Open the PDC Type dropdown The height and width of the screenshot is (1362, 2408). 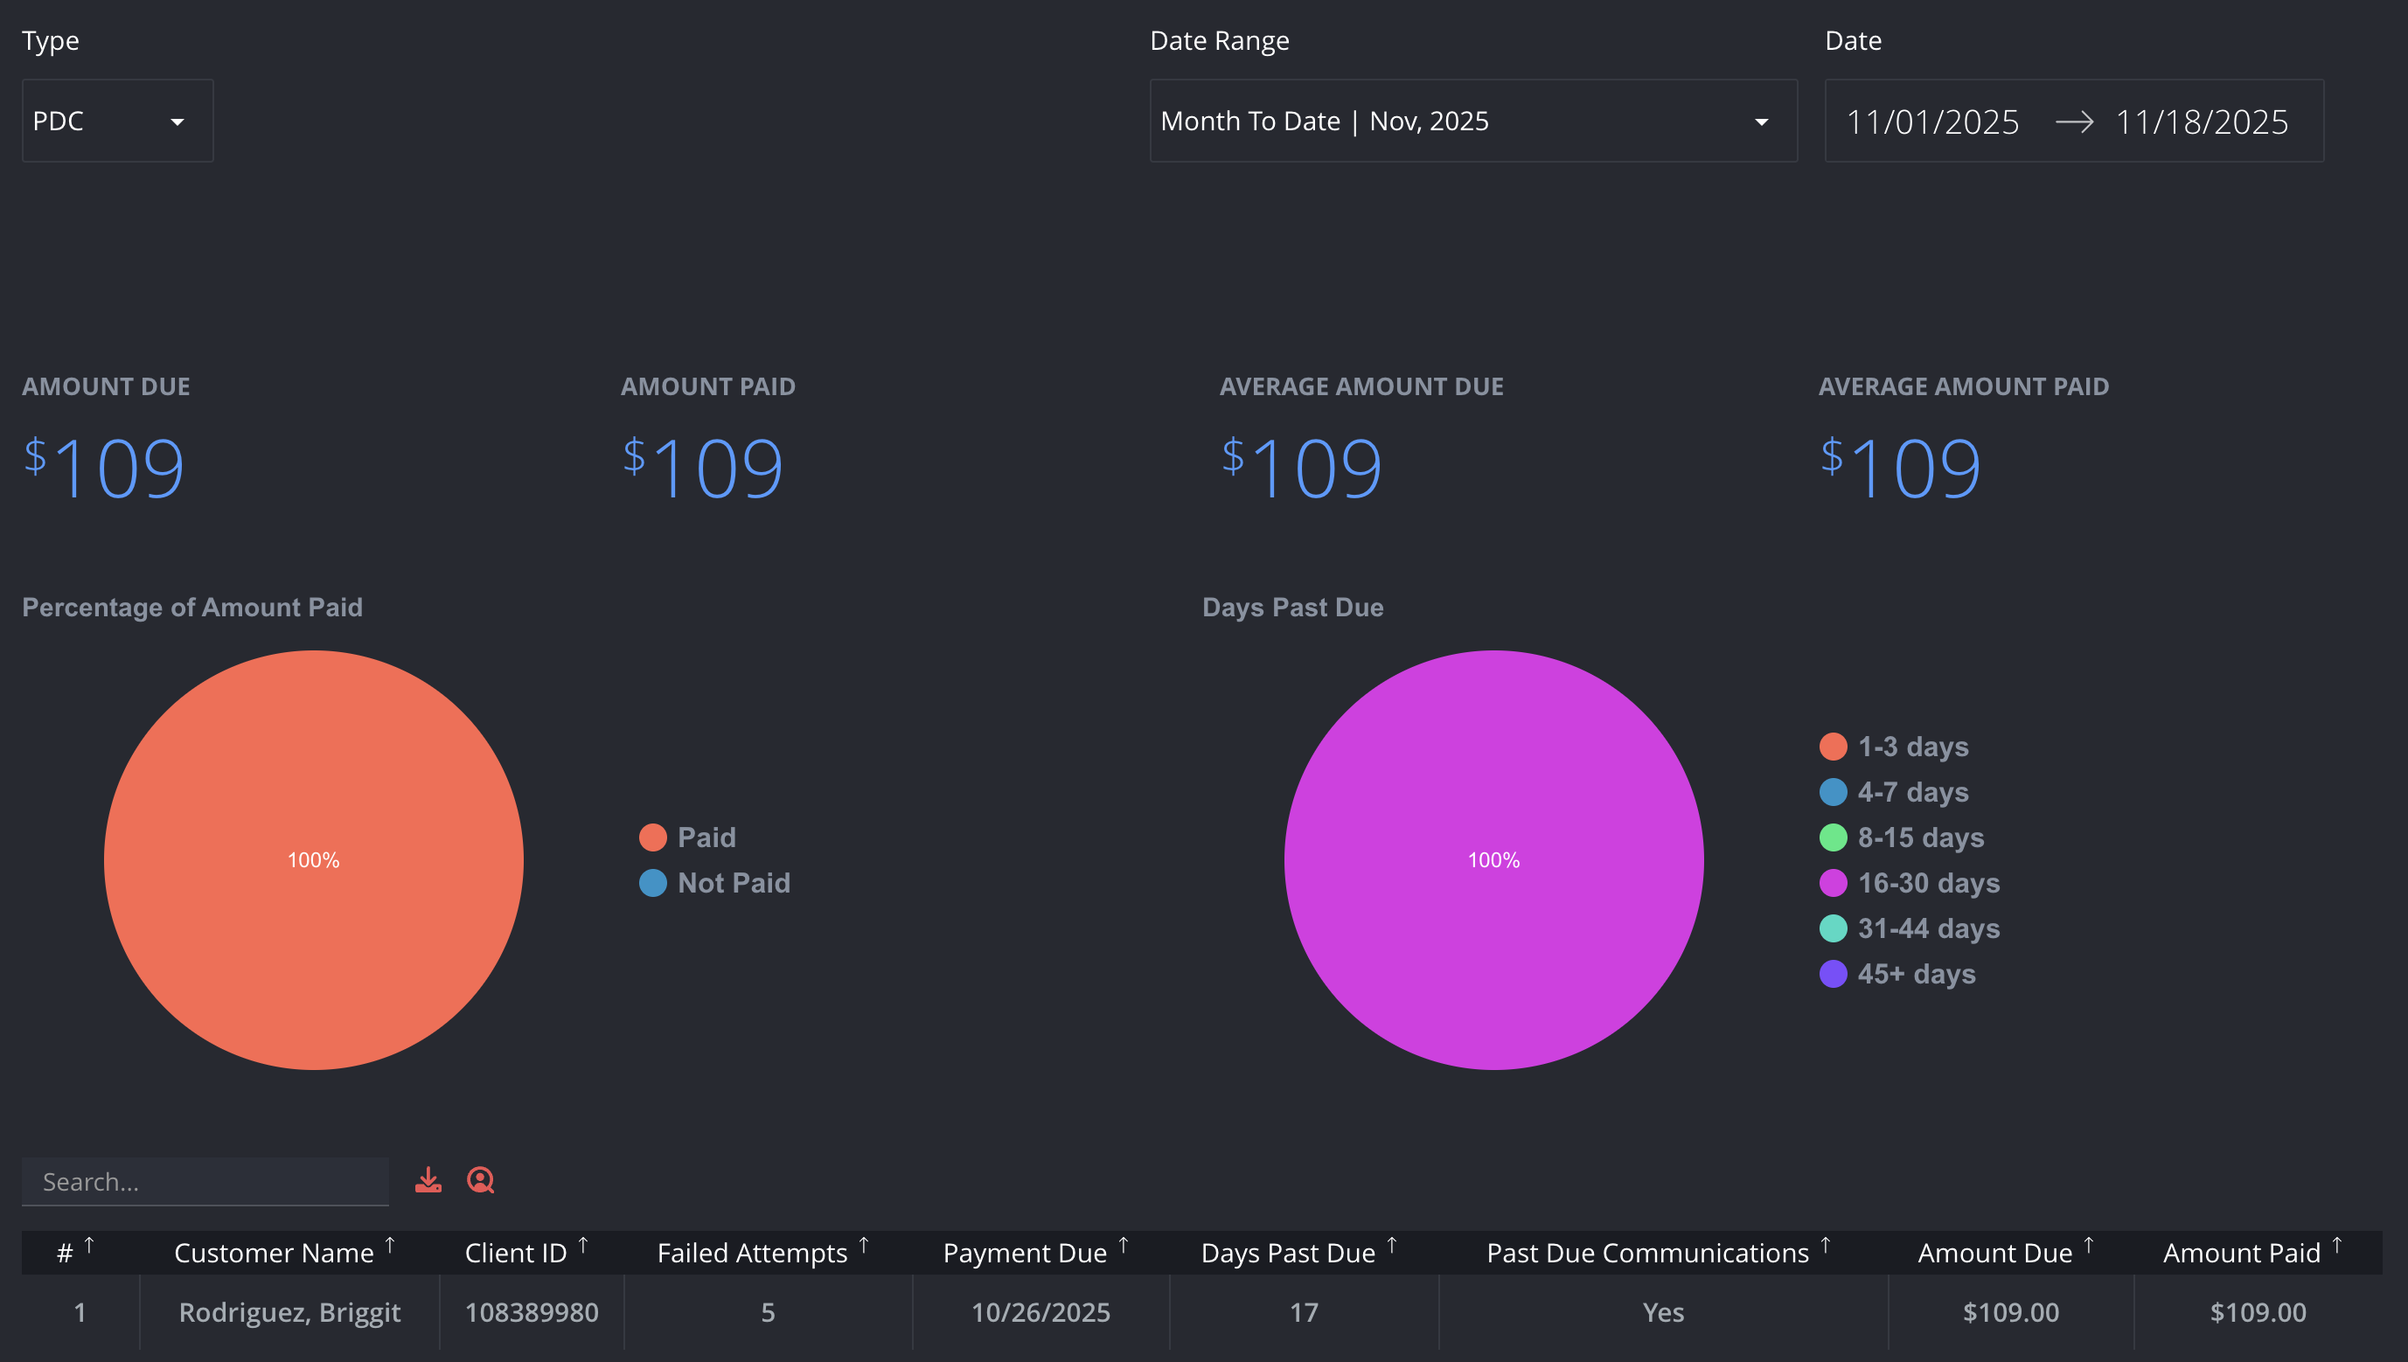click(x=118, y=121)
